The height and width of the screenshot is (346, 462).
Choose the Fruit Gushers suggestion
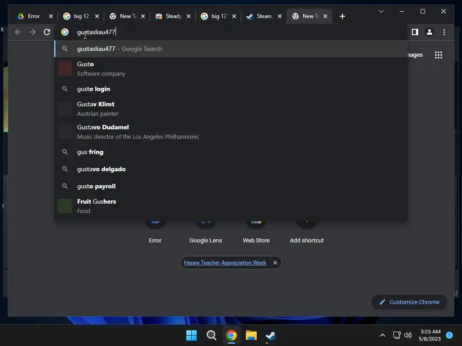tap(231, 206)
